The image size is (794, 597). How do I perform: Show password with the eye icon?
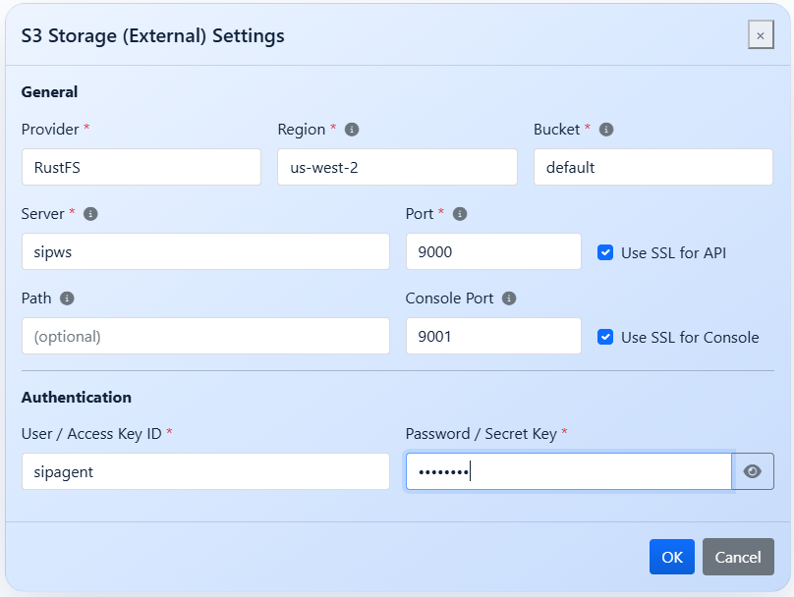[753, 471]
